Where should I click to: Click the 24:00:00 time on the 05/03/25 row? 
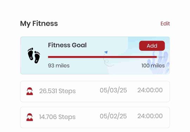[150, 90]
